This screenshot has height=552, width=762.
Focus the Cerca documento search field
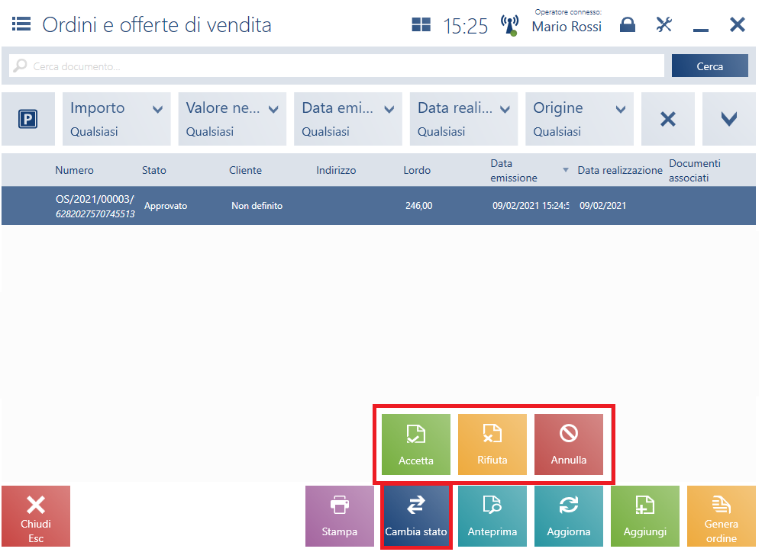point(336,66)
